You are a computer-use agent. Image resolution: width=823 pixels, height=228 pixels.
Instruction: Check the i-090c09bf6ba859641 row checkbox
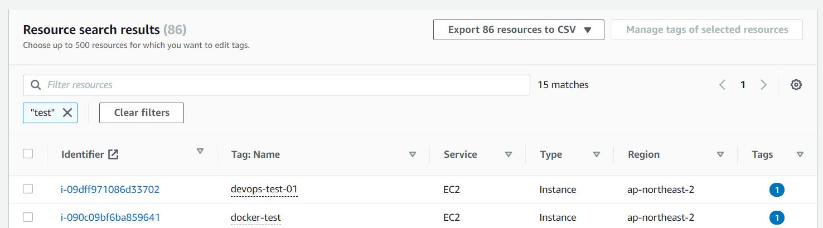(x=28, y=217)
